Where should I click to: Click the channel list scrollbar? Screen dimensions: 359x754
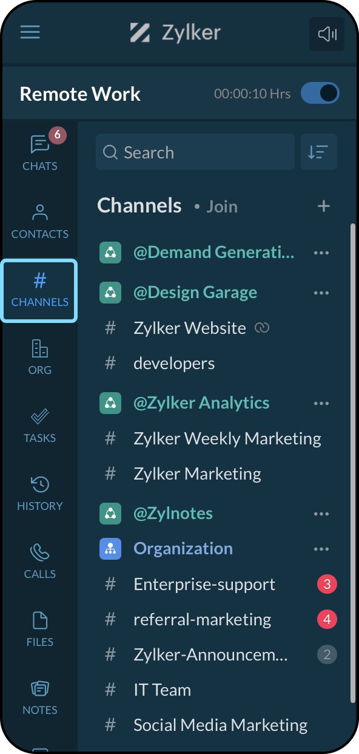coord(353,464)
